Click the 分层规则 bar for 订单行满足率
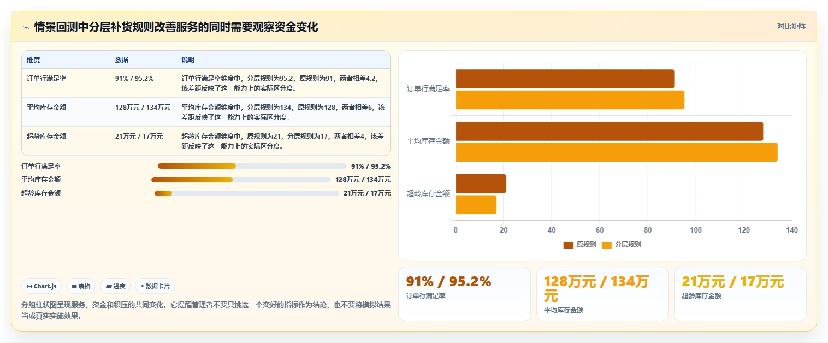Viewport: 828px width, 343px height. [x=570, y=100]
